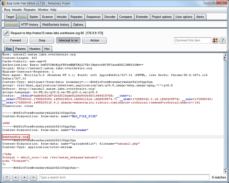Select the Intercept sub-tab

click(x=11, y=24)
